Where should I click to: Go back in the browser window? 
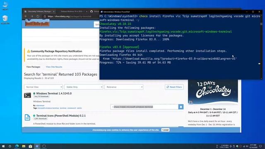pos(26,17)
